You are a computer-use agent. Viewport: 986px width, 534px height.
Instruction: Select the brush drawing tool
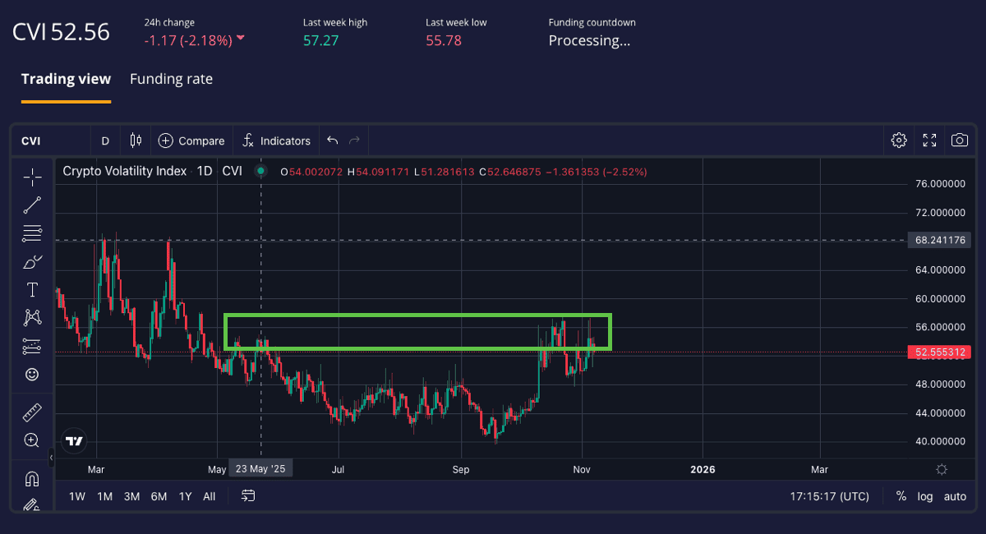pos(32,262)
